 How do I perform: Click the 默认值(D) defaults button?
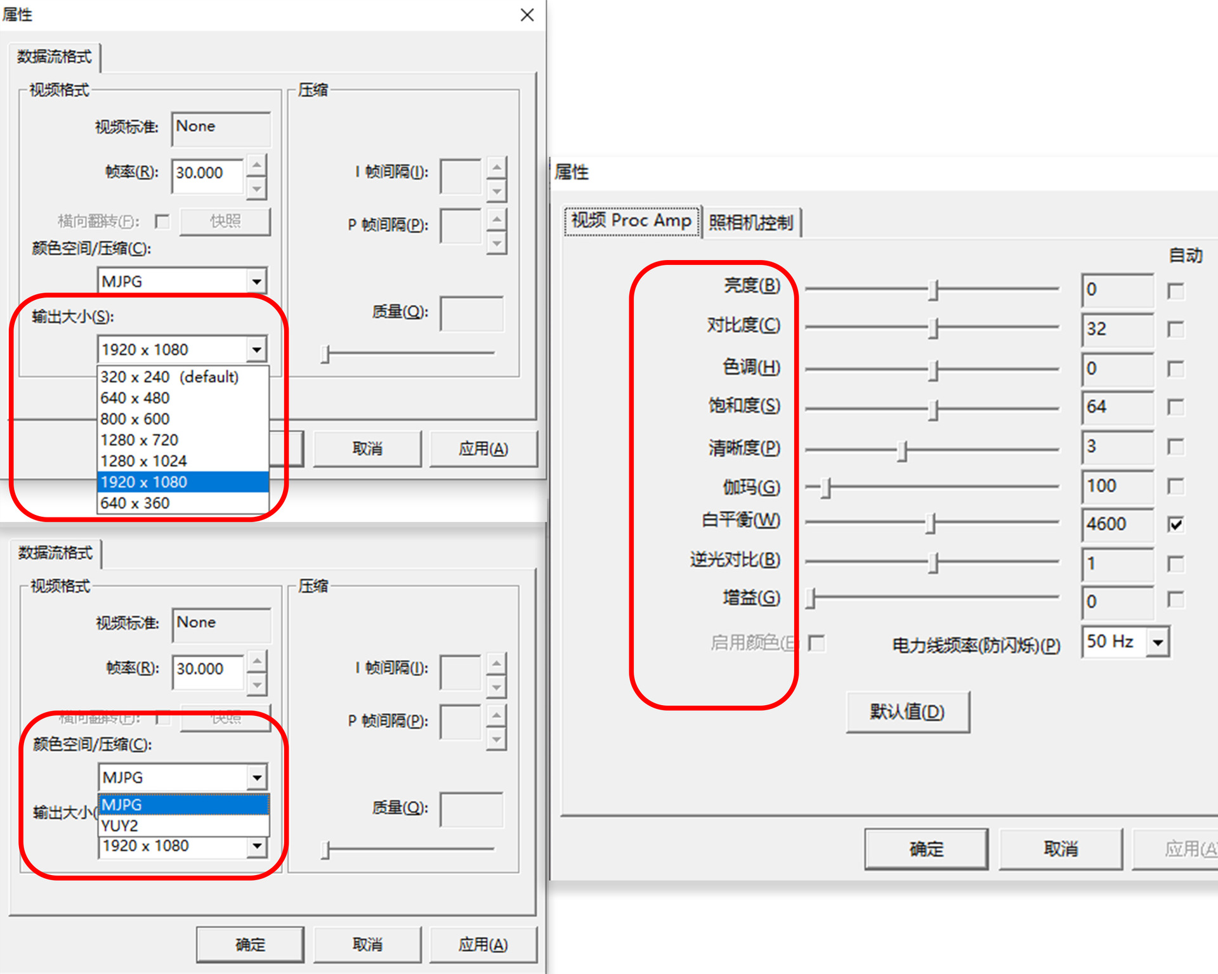(x=907, y=712)
